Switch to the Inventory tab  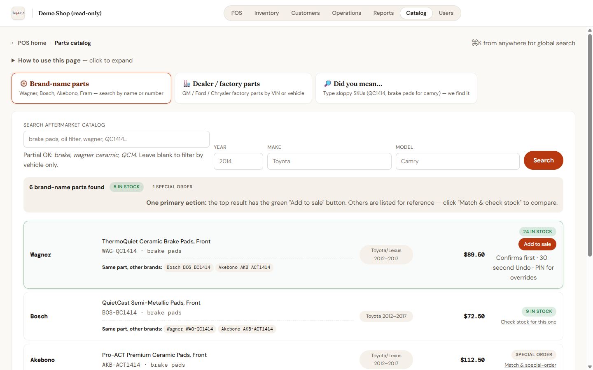266,13
